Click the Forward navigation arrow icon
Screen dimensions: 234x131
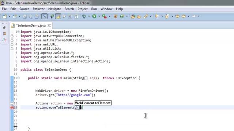[194, 16]
